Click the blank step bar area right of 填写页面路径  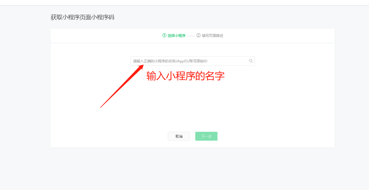point(278,36)
